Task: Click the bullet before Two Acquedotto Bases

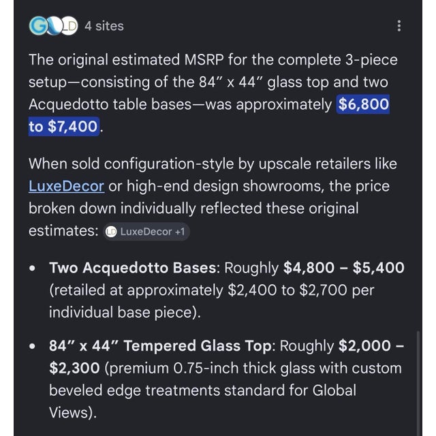Action: (33, 268)
